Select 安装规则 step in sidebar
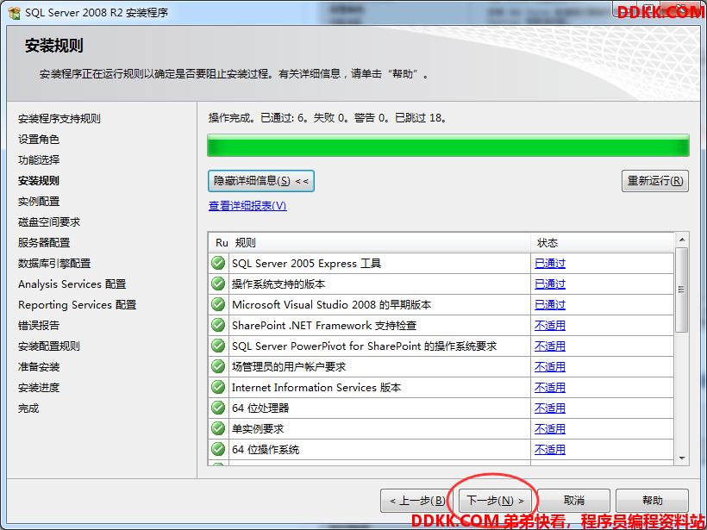This screenshot has width=707, height=530. coord(38,181)
